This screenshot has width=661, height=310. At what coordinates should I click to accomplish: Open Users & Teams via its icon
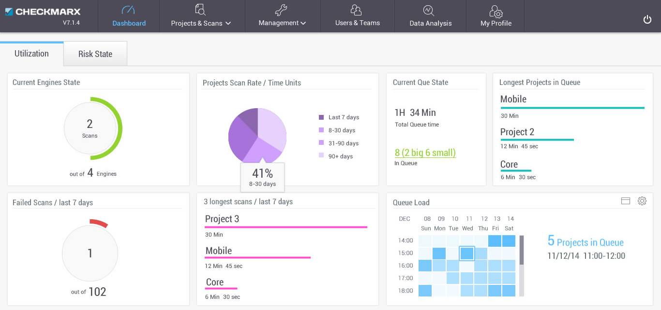click(357, 10)
